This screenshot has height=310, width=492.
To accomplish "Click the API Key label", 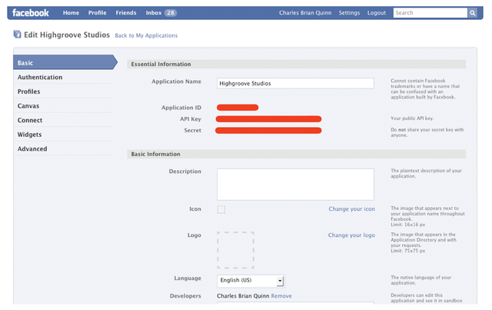I will click(191, 119).
